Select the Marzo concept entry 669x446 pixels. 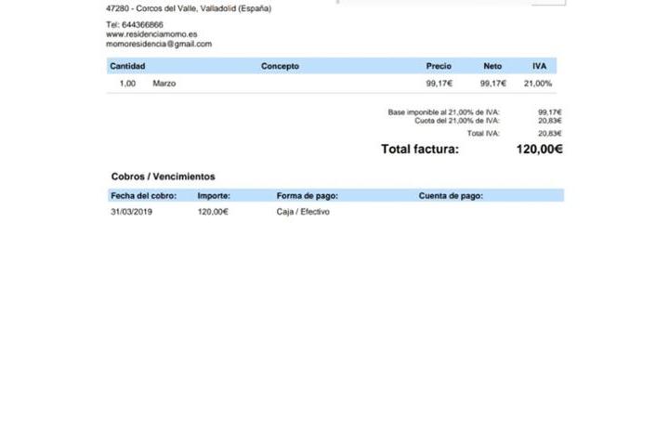point(164,84)
